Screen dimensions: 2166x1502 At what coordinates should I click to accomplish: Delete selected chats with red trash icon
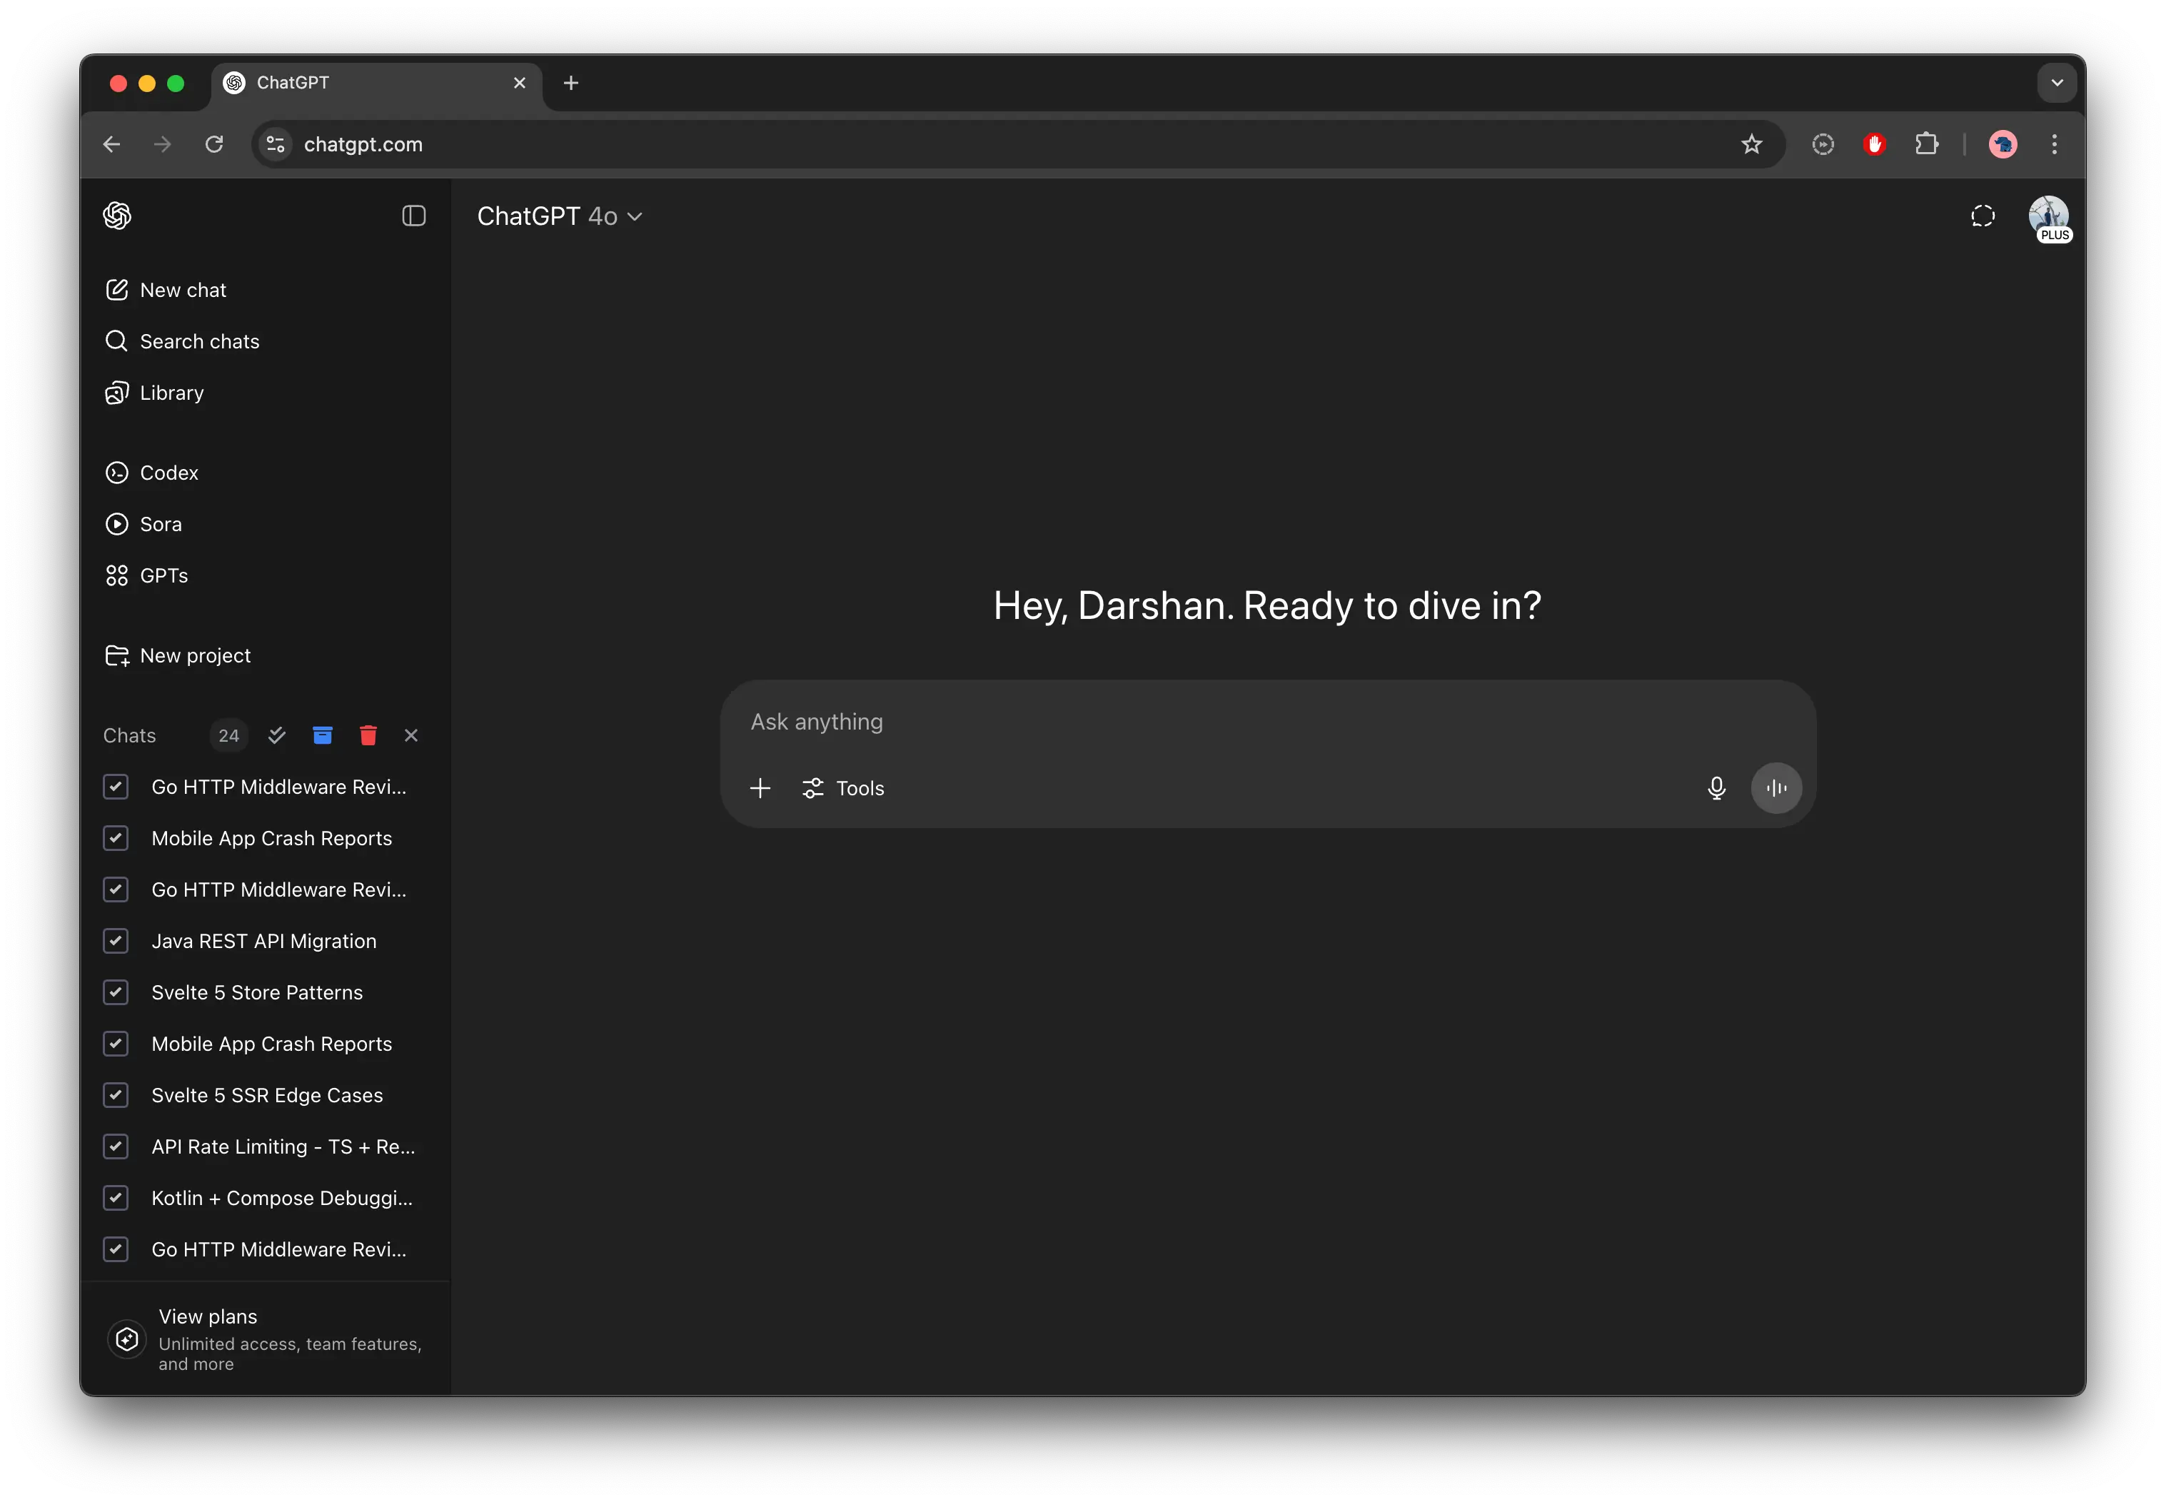coord(368,735)
